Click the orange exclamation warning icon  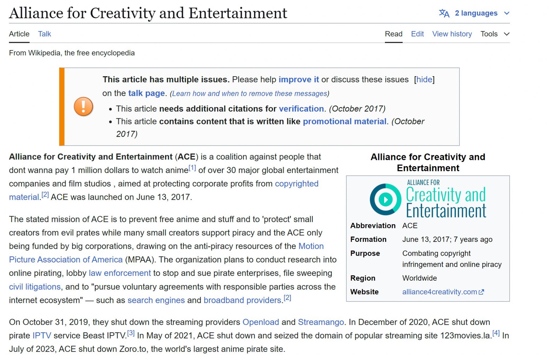tap(83, 106)
